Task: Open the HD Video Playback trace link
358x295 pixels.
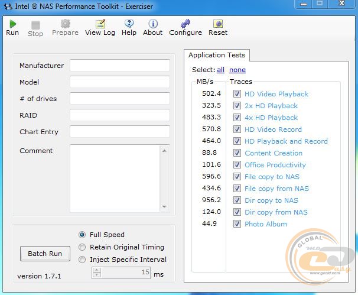Action: (x=276, y=94)
